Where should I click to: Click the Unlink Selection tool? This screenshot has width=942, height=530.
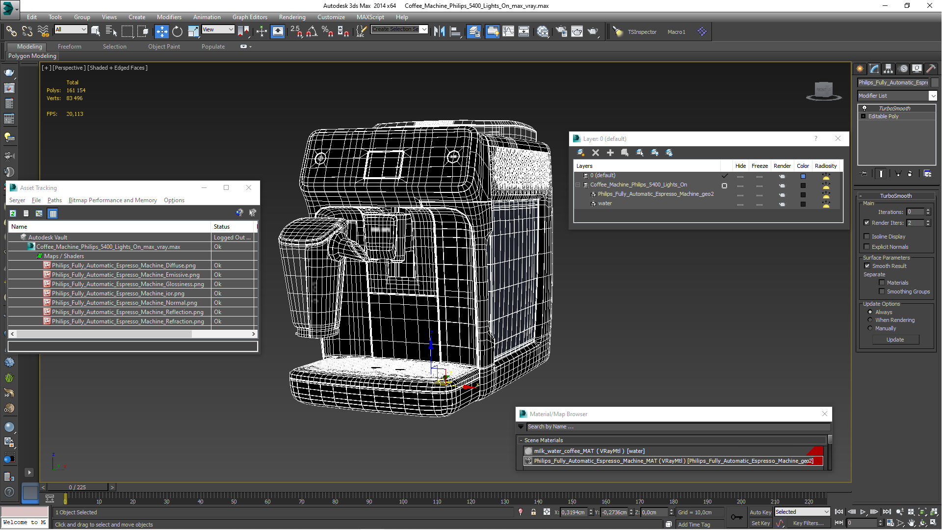point(27,31)
